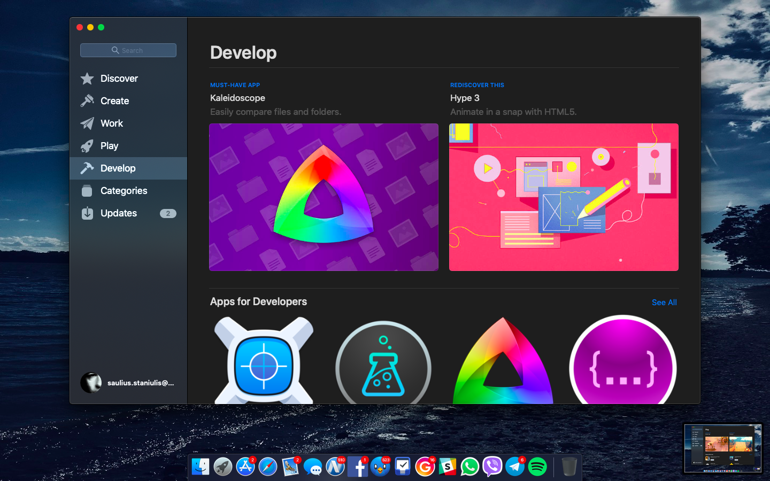Screen dimensions: 770x481
Task: Click the Search field in sidebar
Action: pyautogui.click(x=128, y=50)
